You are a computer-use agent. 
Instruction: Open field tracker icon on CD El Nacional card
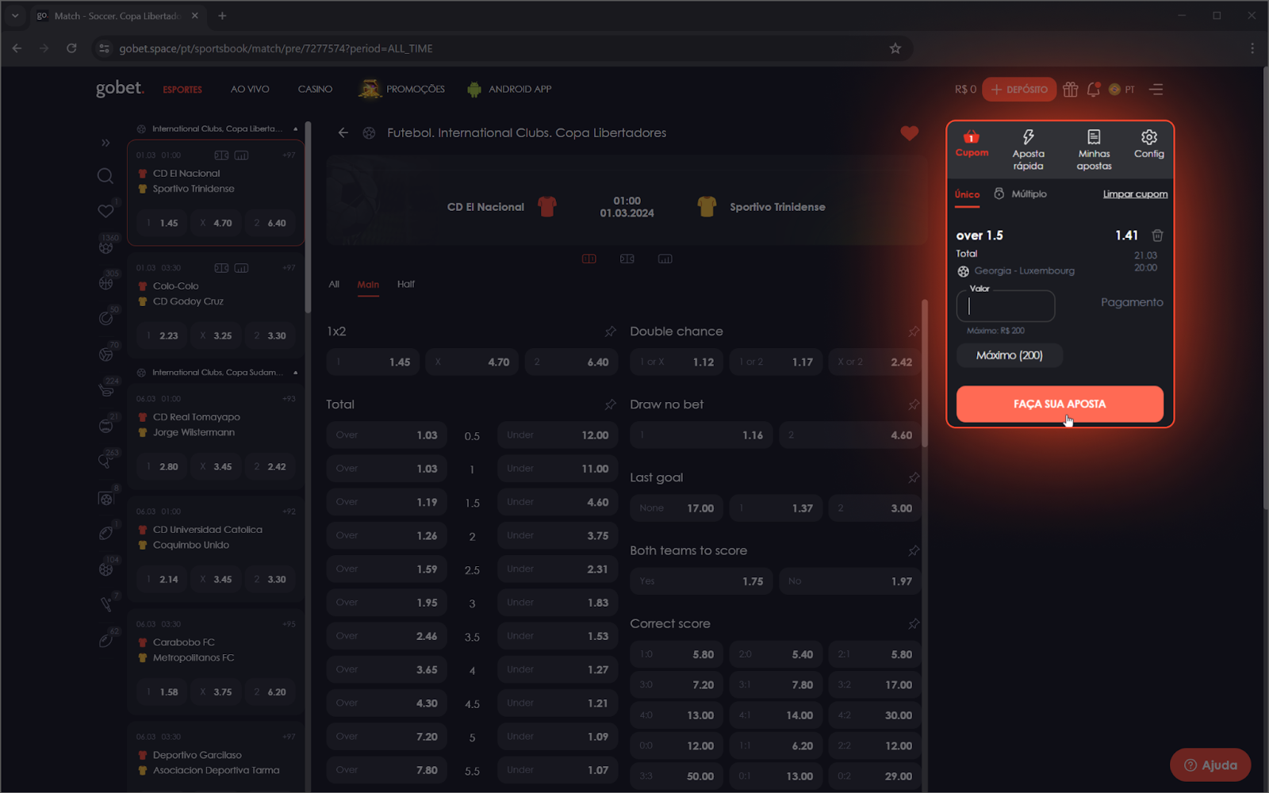pos(221,155)
